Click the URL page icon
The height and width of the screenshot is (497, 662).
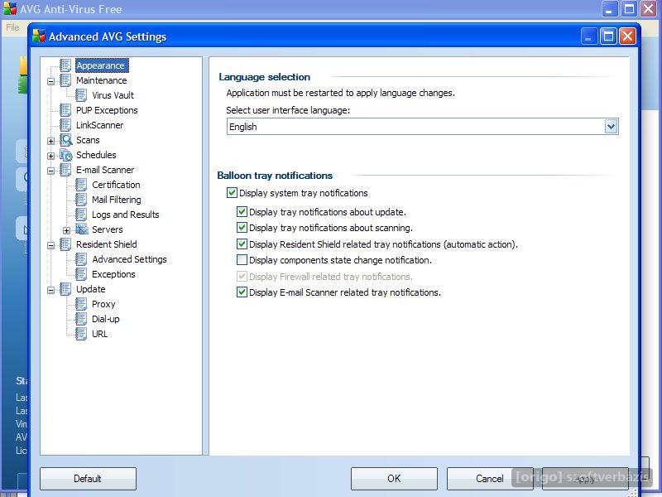pos(81,334)
